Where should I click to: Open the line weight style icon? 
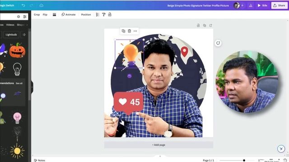pos(54,14)
